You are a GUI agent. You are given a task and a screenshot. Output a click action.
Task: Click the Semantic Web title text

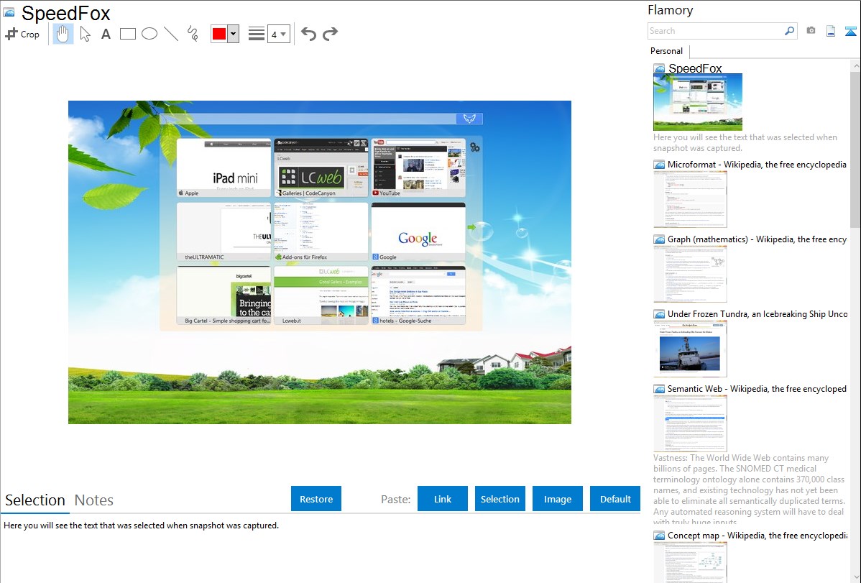(757, 388)
